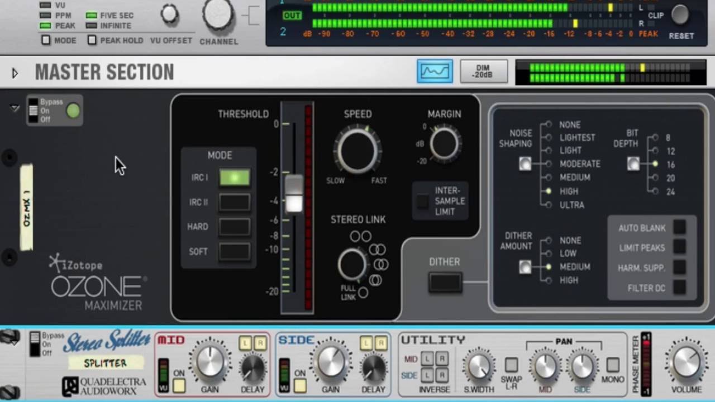
Task: Click the Threshold fader handle
Action: click(294, 194)
